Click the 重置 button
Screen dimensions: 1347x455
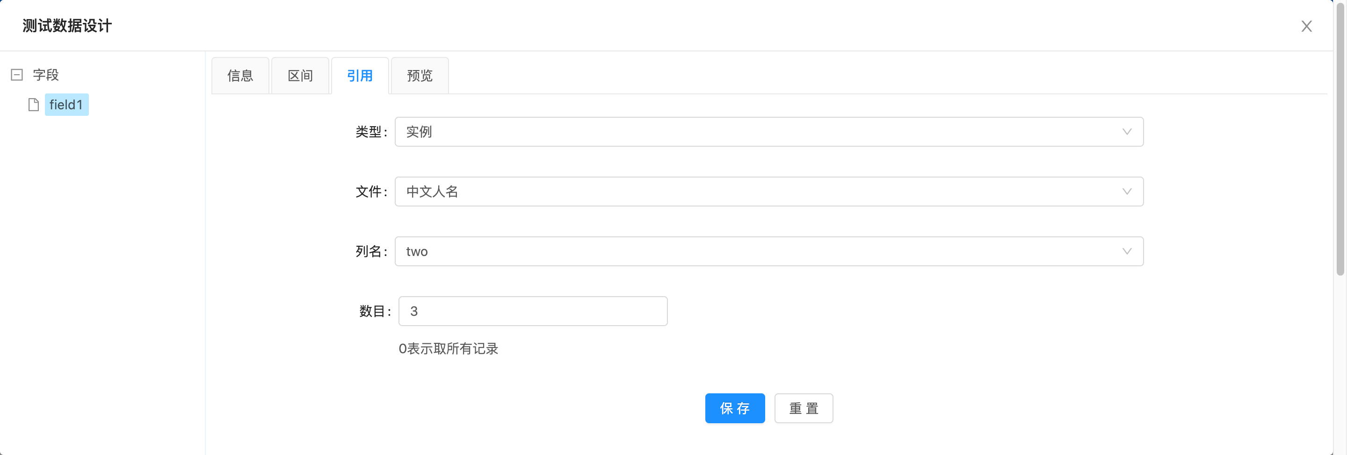803,408
